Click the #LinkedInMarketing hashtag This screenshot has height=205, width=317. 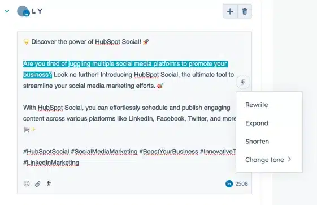click(51, 163)
